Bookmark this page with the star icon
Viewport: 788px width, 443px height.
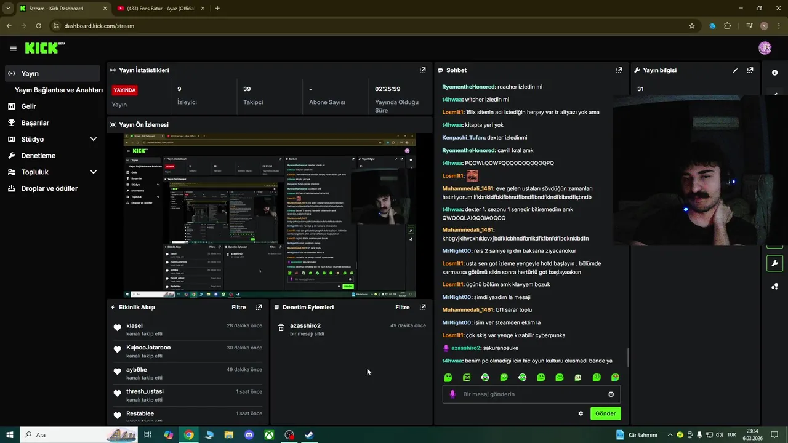692,26
